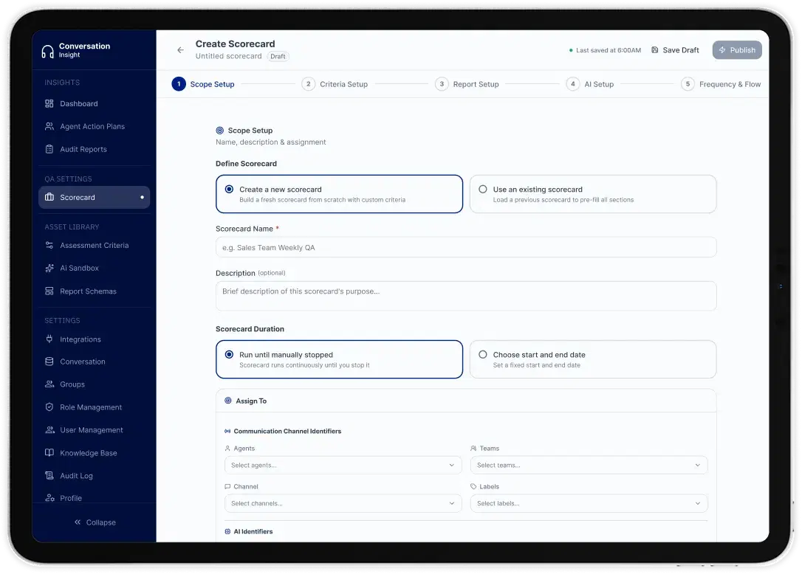Go to step 2 Criteria Setup

335,84
